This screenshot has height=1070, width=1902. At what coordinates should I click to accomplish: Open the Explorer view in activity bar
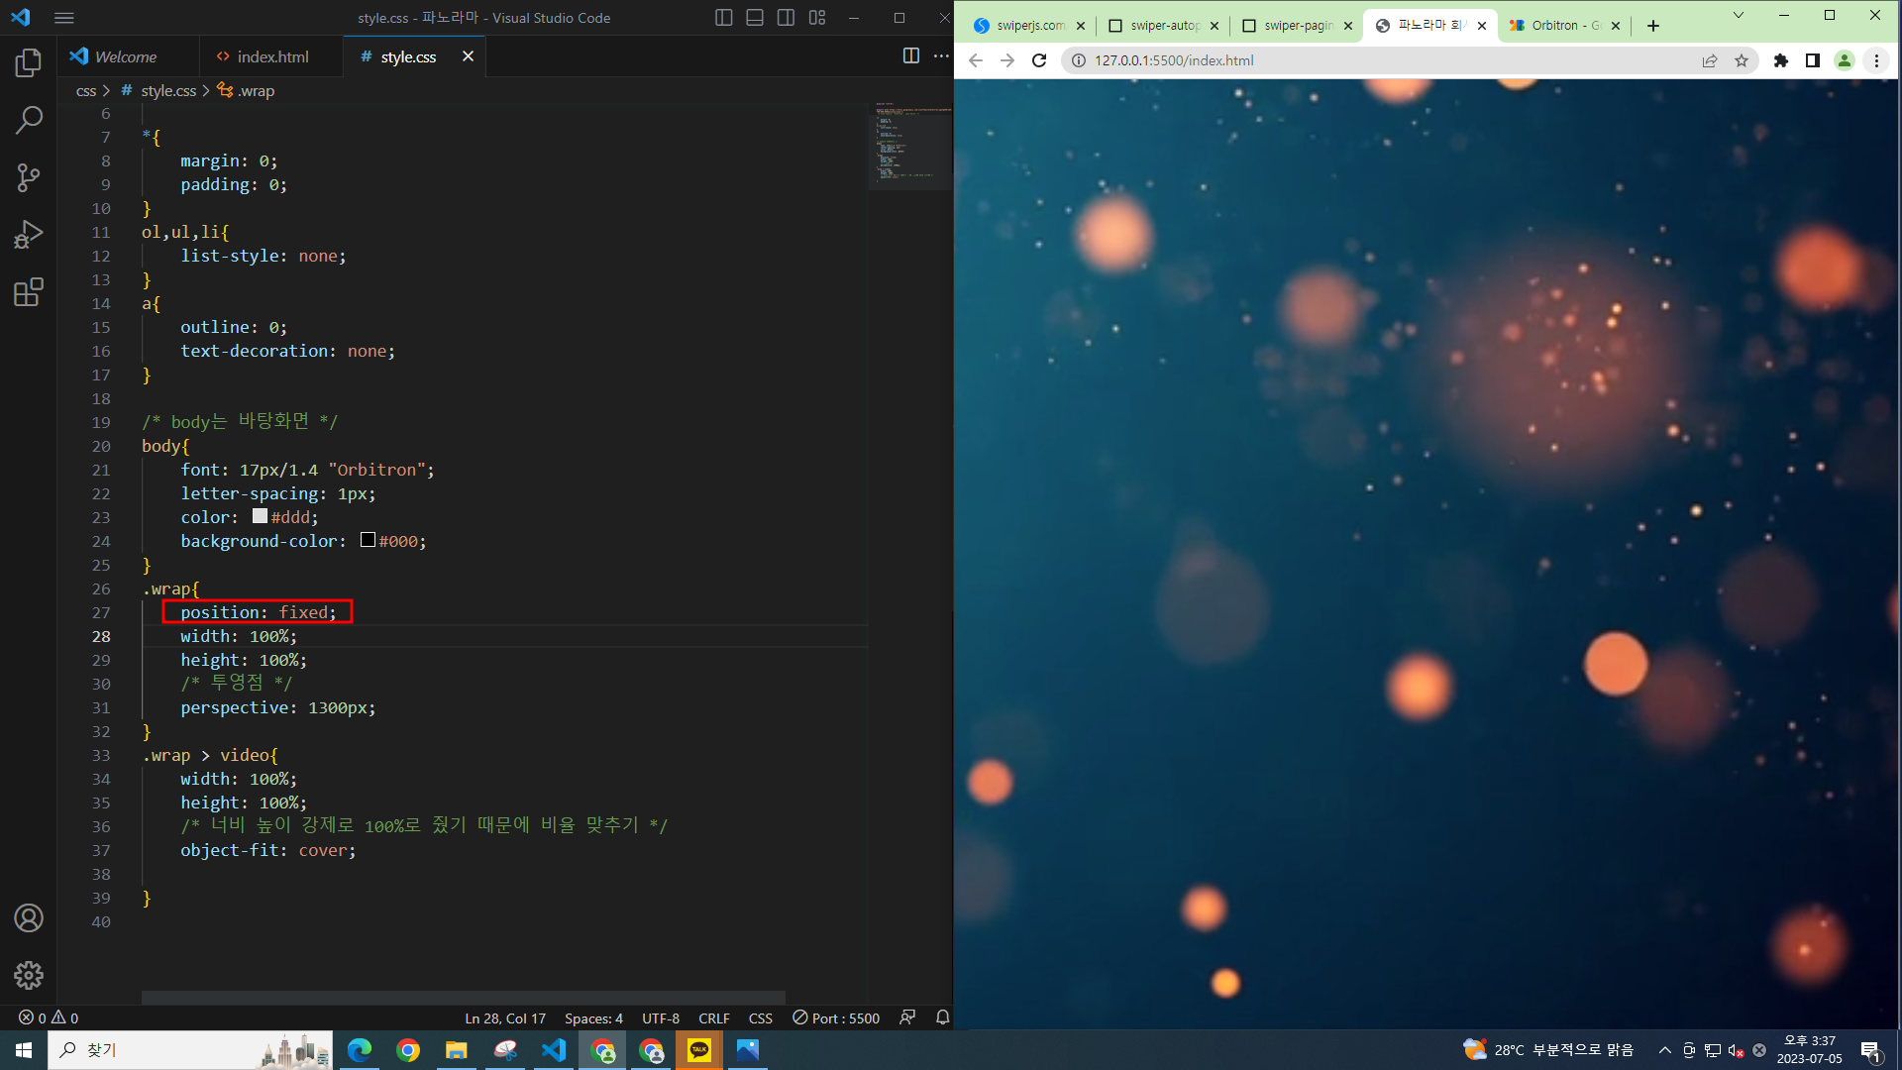point(29,63)
